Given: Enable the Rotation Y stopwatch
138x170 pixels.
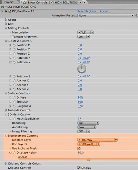Looking at the screenshot, I should coord(14,62).
